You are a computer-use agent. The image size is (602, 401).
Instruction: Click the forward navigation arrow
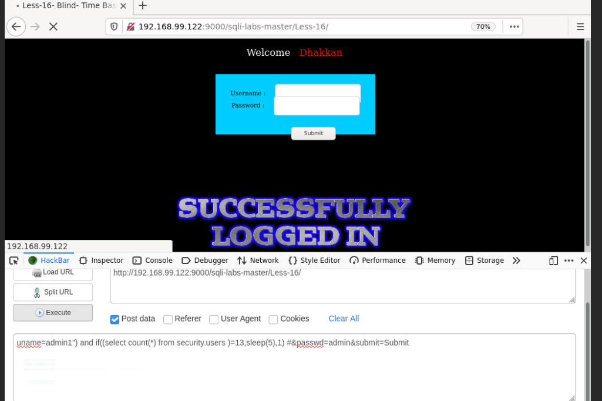35,26
